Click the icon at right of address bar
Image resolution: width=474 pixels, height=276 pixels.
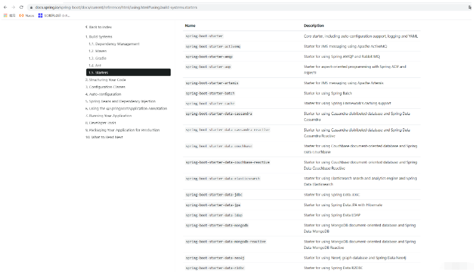tap(470, 8)
